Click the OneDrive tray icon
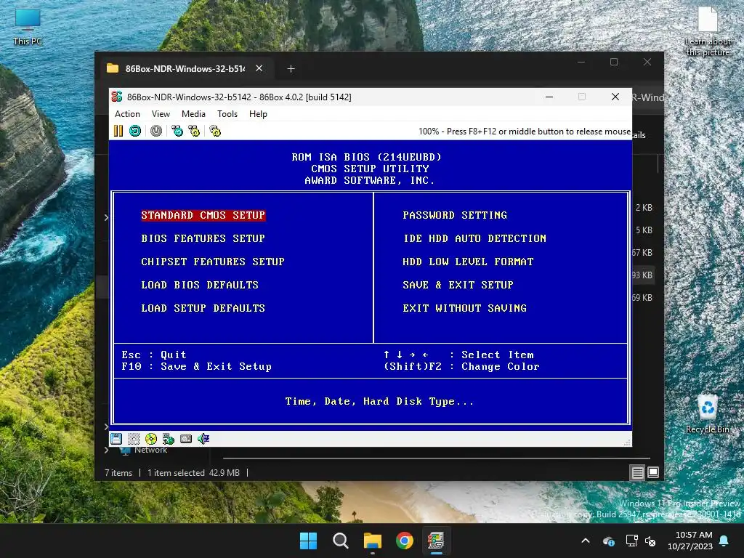The width and height of the screenshot is (744, 558). point(609,541)
